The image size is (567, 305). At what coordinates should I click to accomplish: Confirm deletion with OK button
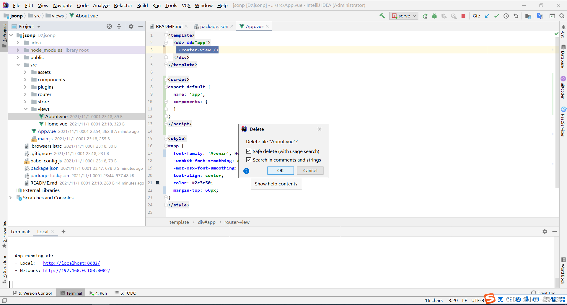coord(281,170)
